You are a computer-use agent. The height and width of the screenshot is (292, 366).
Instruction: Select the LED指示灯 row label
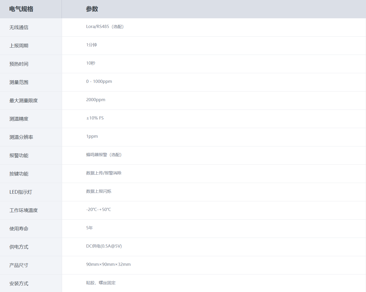[21, 192]
